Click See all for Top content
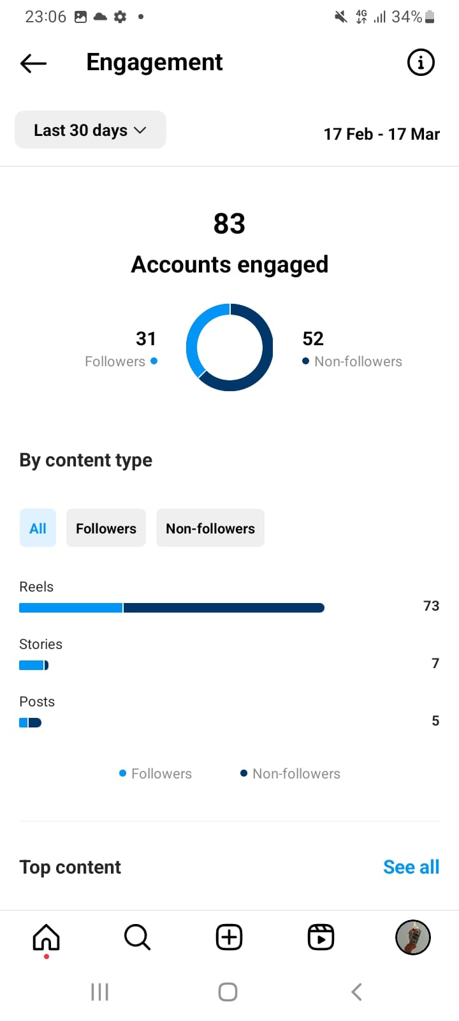This screenshot has height=1021, width=459. [411, 867]
